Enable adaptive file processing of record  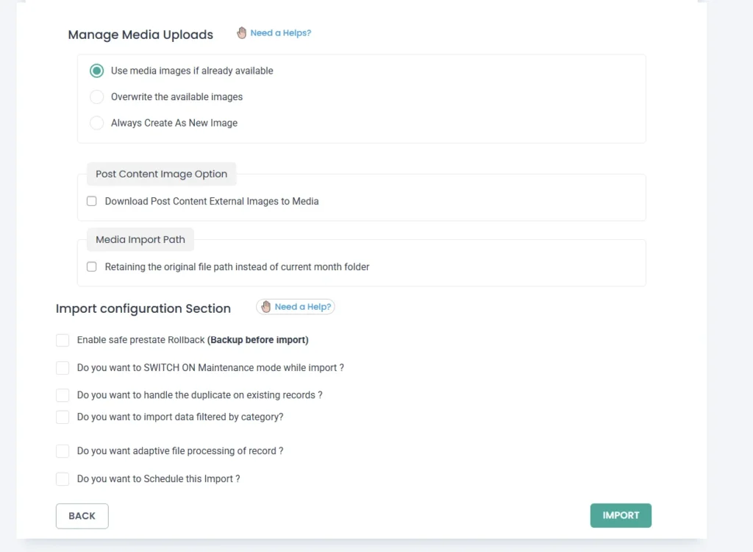coord(63,451)
